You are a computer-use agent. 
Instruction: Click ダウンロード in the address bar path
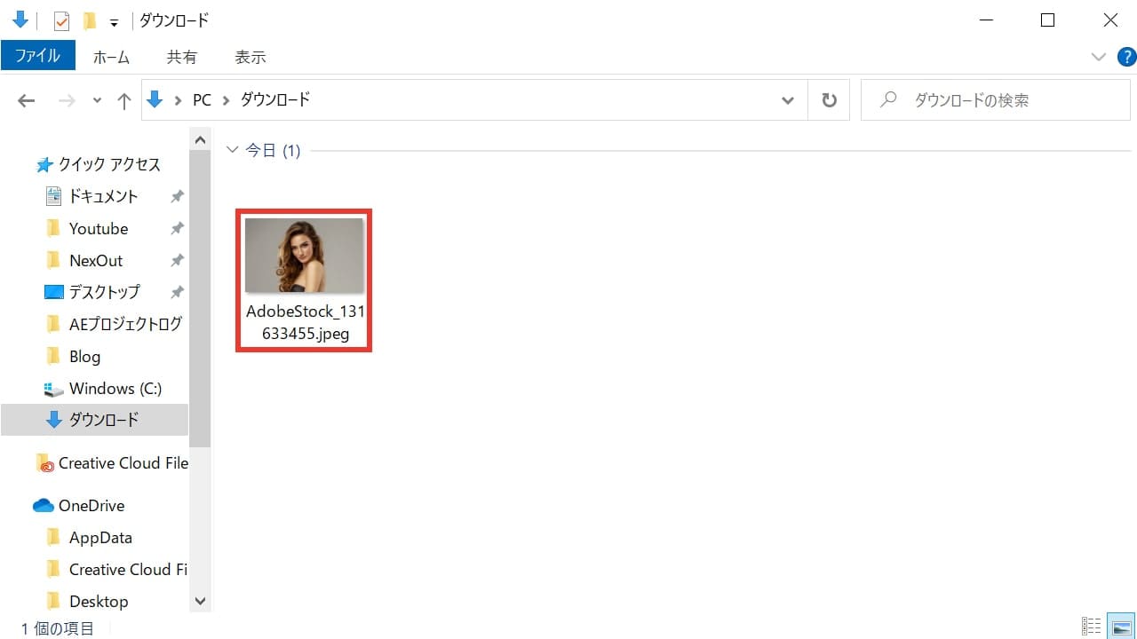[275, 100]
